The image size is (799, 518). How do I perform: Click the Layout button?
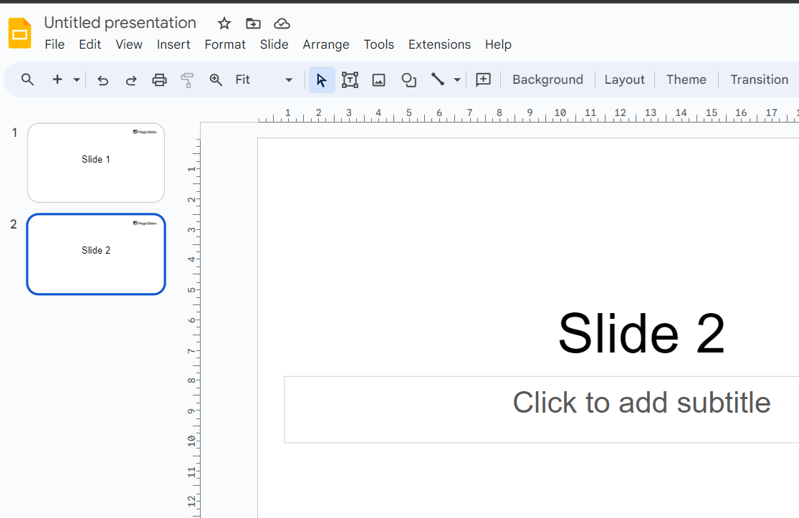tap(625, 80)
